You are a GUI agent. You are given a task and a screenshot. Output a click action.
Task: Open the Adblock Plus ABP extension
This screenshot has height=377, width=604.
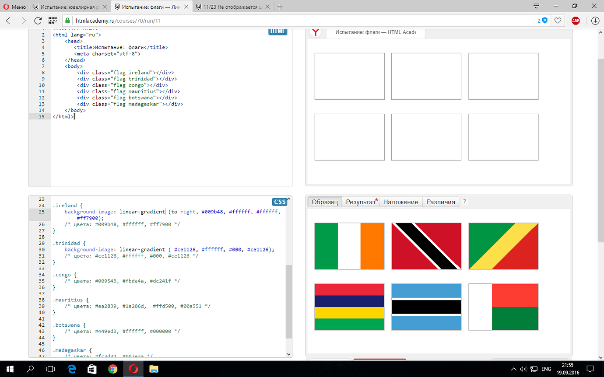(576, 21)
